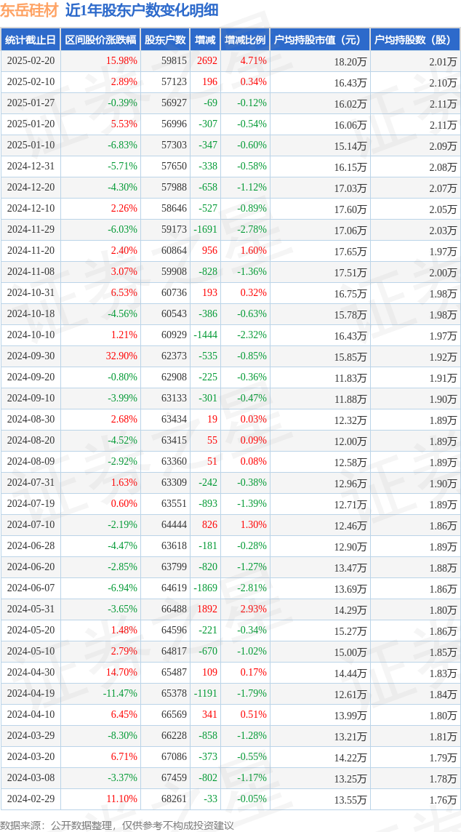Image resolution: width=461 pixels, height=832 pixels.
Task: Click the shareholder count 68261 cell
Action: 174,799
